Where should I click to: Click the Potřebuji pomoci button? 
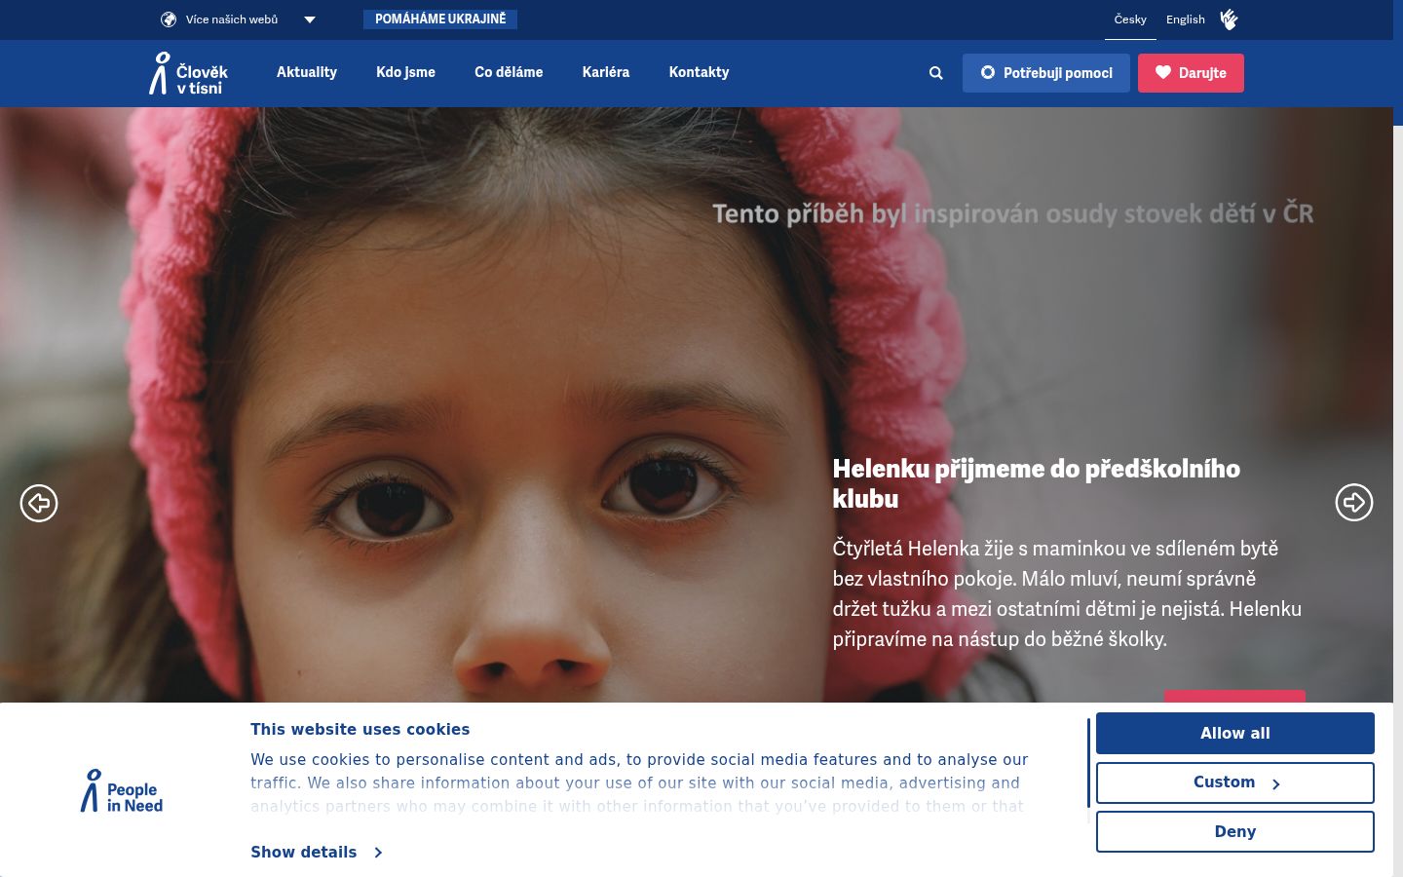click(x=1046, y=73)
